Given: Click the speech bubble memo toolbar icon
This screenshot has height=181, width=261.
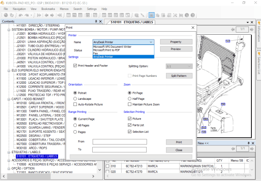Looking at the screenshot, I should click(137, 15).
